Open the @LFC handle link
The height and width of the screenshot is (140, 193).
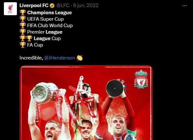[x=63, y=5]
